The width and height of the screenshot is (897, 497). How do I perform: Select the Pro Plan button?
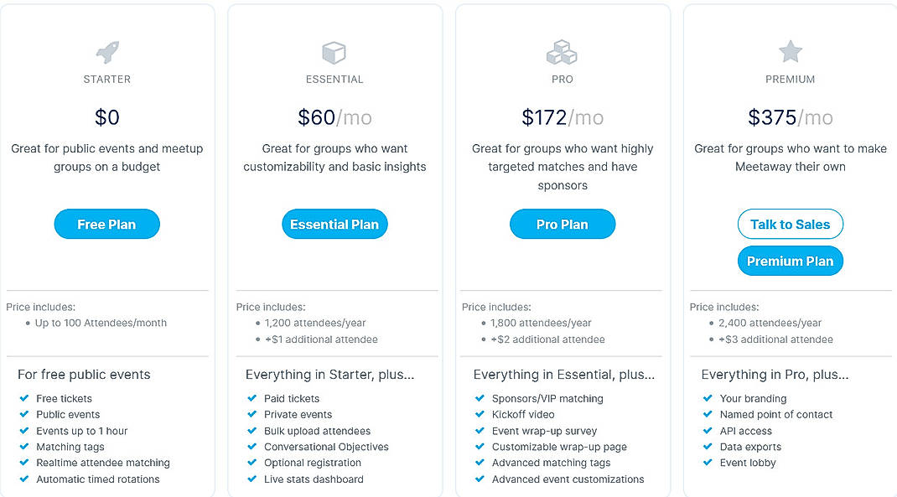coord(562,224)
